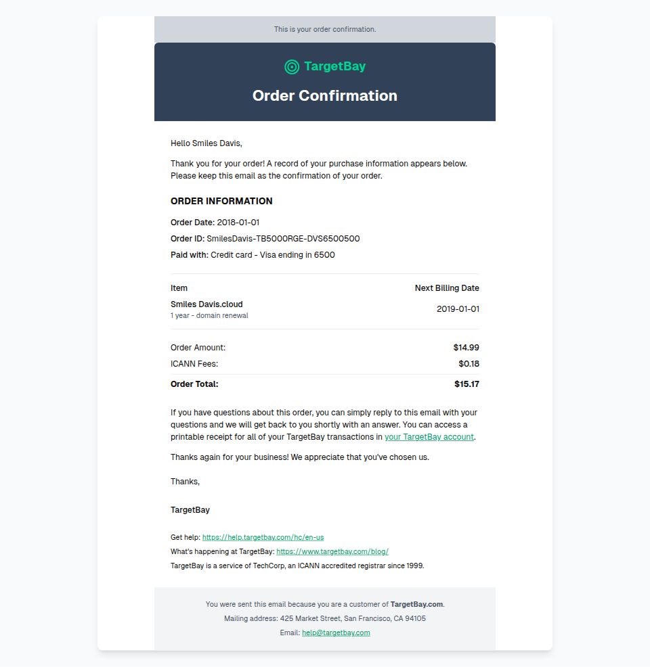
Task: Click the TargetBay bullseye logo icon
Action: coord(292,66)
